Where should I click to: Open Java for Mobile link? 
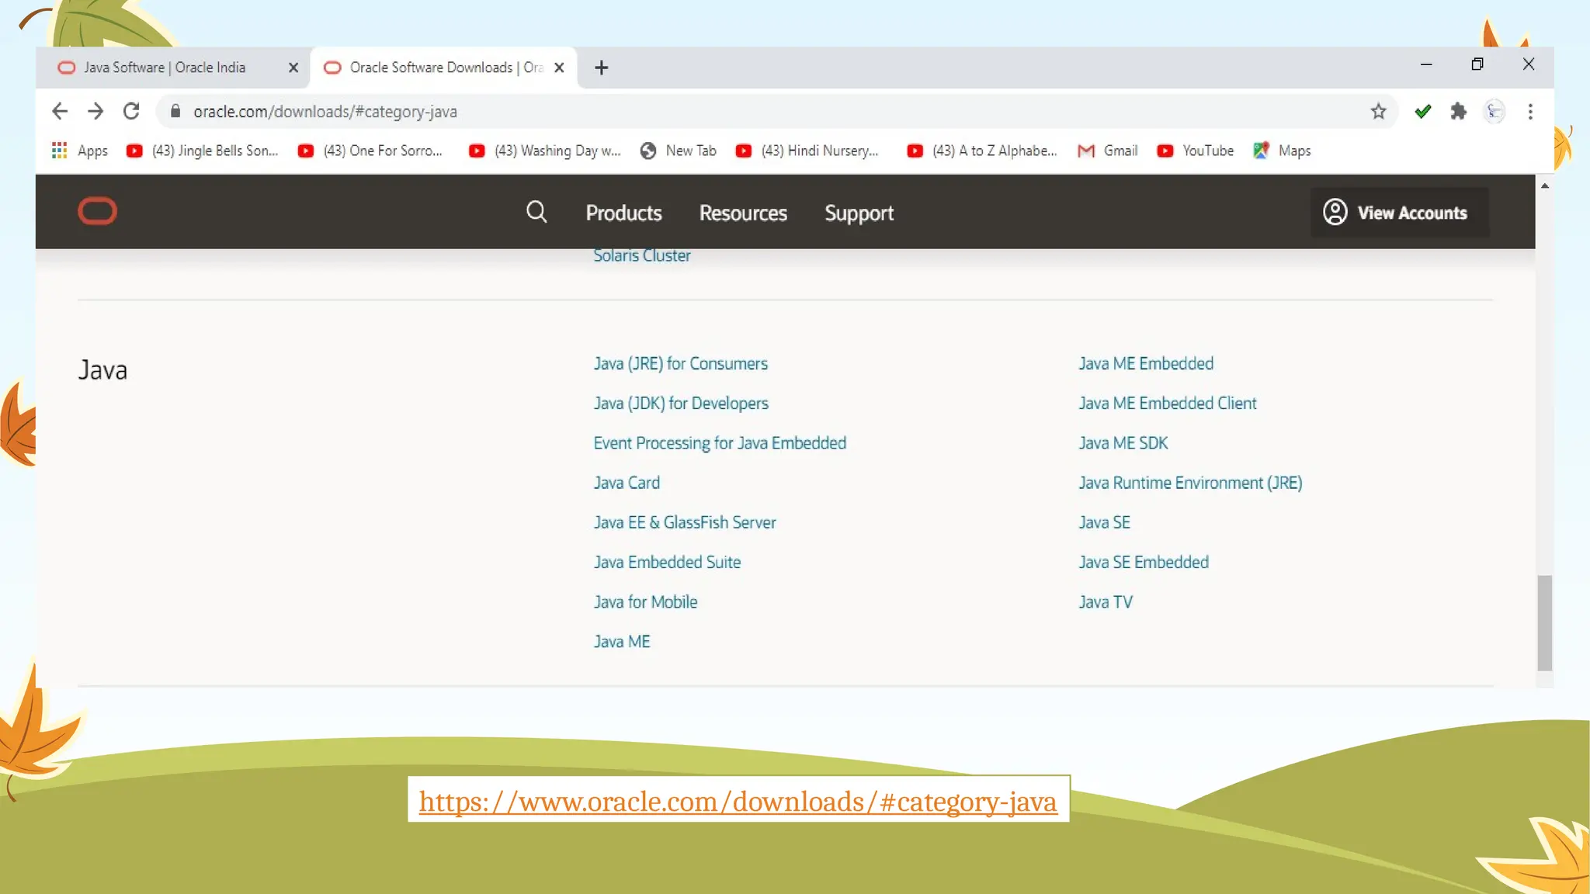(645, 601)
